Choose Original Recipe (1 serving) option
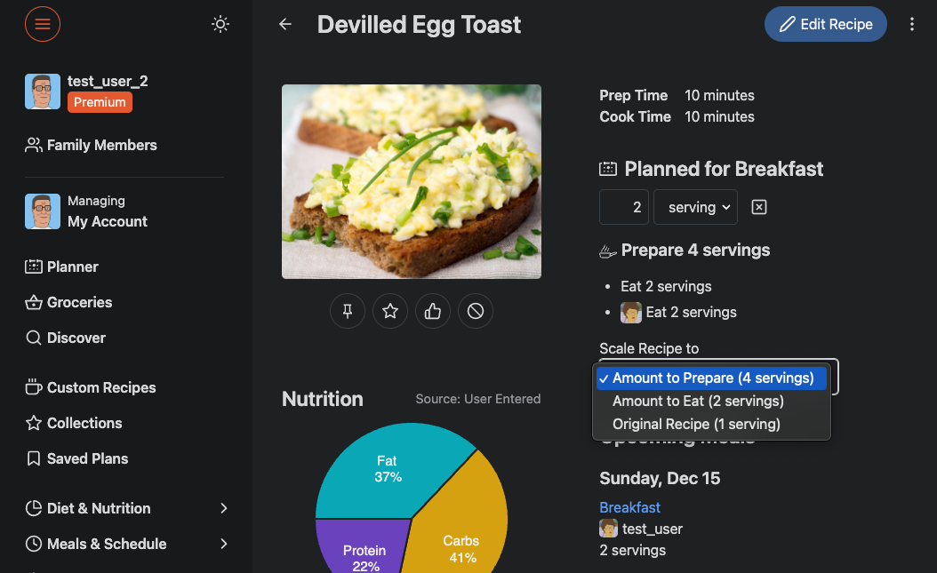The height and width of the screenshot is (573, 937). pos(696,424)
